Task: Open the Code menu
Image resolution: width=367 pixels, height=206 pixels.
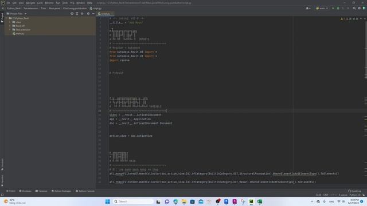Action: (x=40, y=3)
